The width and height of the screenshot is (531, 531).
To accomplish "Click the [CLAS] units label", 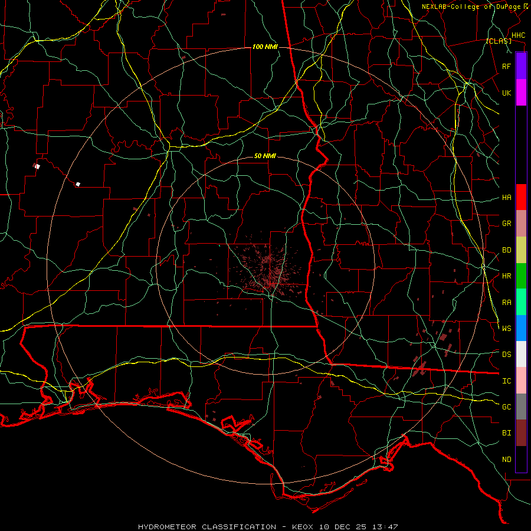I will coord(499,41).
